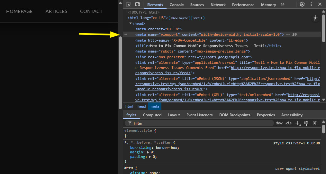This screenshot has height=174, width=326.
Task: Open DevTools settings gear
Action: pos(302,5)
